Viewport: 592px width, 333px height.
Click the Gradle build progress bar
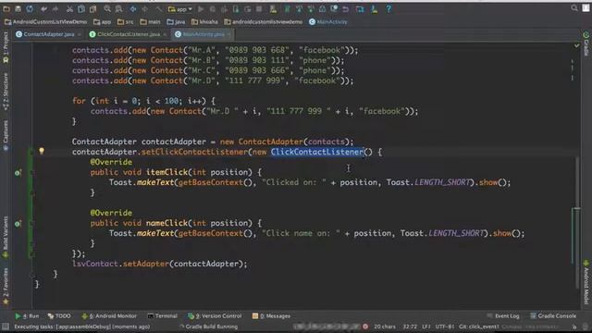(327, 327)
